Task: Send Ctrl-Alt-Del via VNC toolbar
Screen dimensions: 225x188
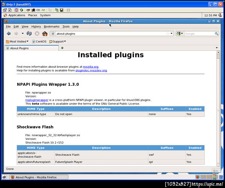Action: [28, 10]
